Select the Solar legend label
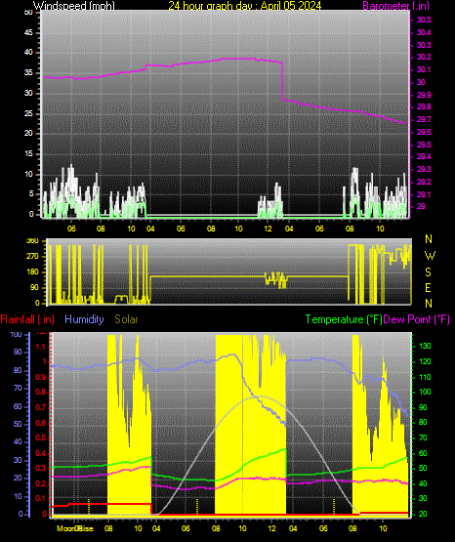 tap(126, 319)
